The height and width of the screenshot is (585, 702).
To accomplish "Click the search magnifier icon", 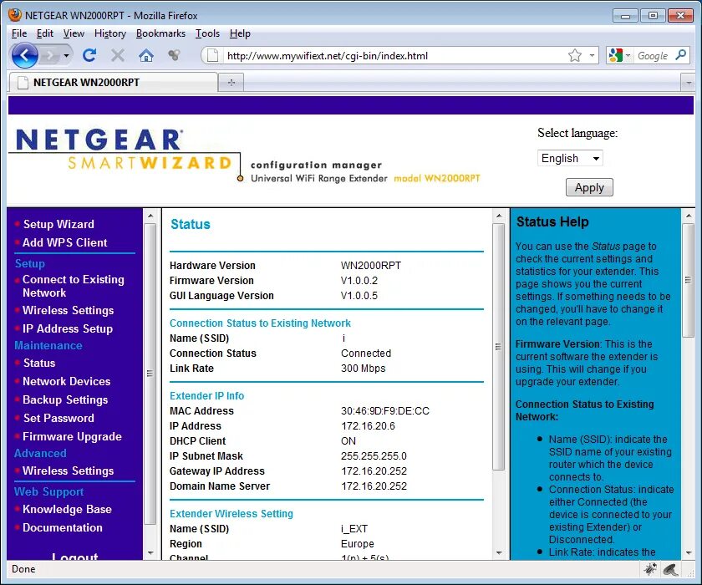I will point(680,55).
